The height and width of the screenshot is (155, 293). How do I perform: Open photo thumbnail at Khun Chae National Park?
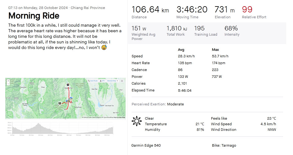[x=60, y=103]
